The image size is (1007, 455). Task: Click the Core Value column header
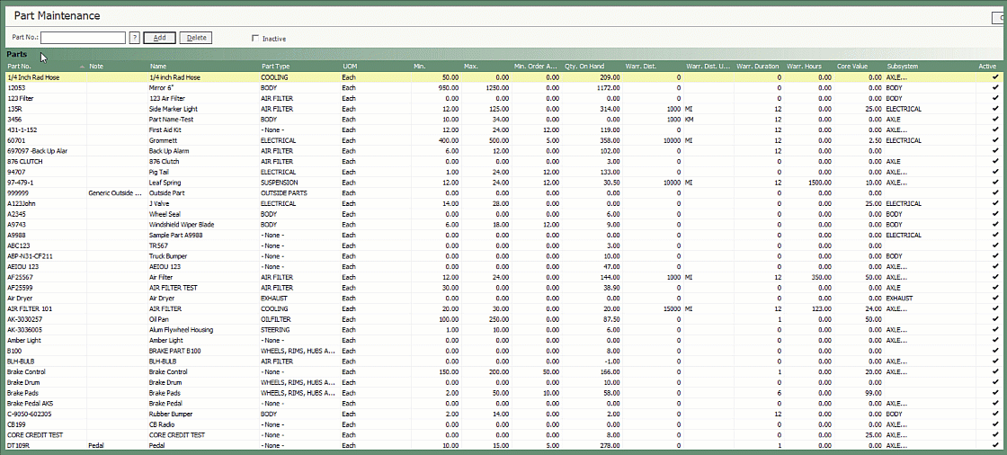[851, 67]
